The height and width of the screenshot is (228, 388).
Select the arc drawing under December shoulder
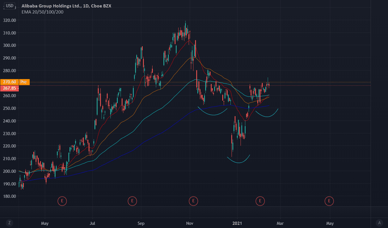(x=213, y=115)
